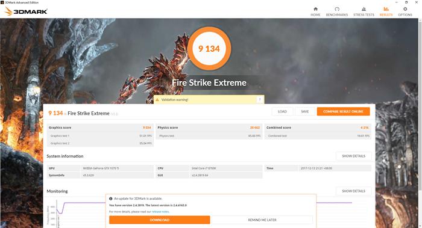422x228 pixels.
Task: Minimize the 3DMark window
Action: pos(397,2)
